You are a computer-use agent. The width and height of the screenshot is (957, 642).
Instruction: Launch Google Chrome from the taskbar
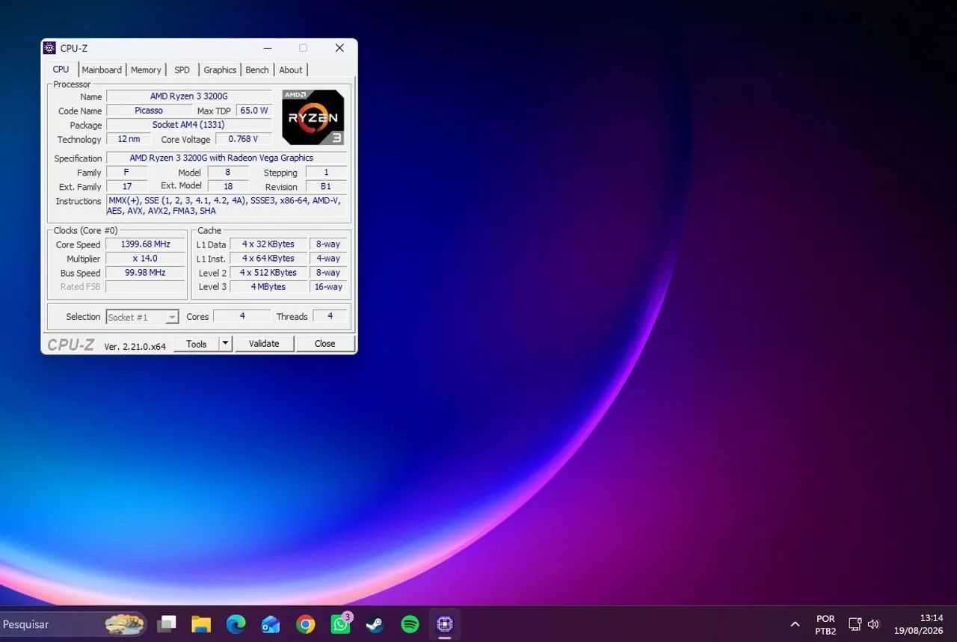[x=306, y=624]
